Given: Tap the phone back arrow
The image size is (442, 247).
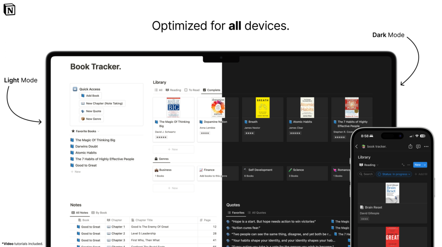Looking at the screenshot, I should pos(357,146).
